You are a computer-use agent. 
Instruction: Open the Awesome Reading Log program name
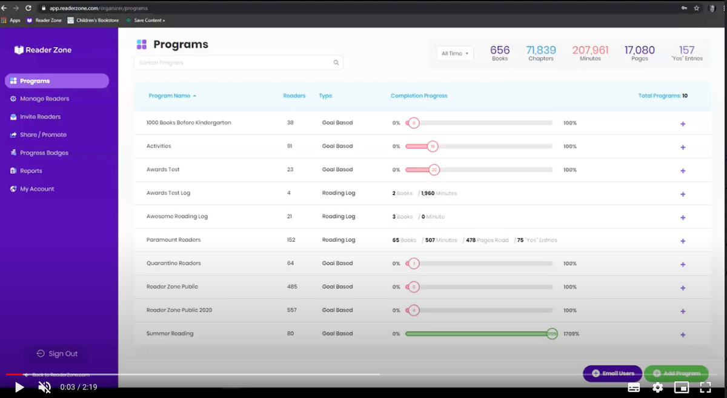[x=177, y=216]
